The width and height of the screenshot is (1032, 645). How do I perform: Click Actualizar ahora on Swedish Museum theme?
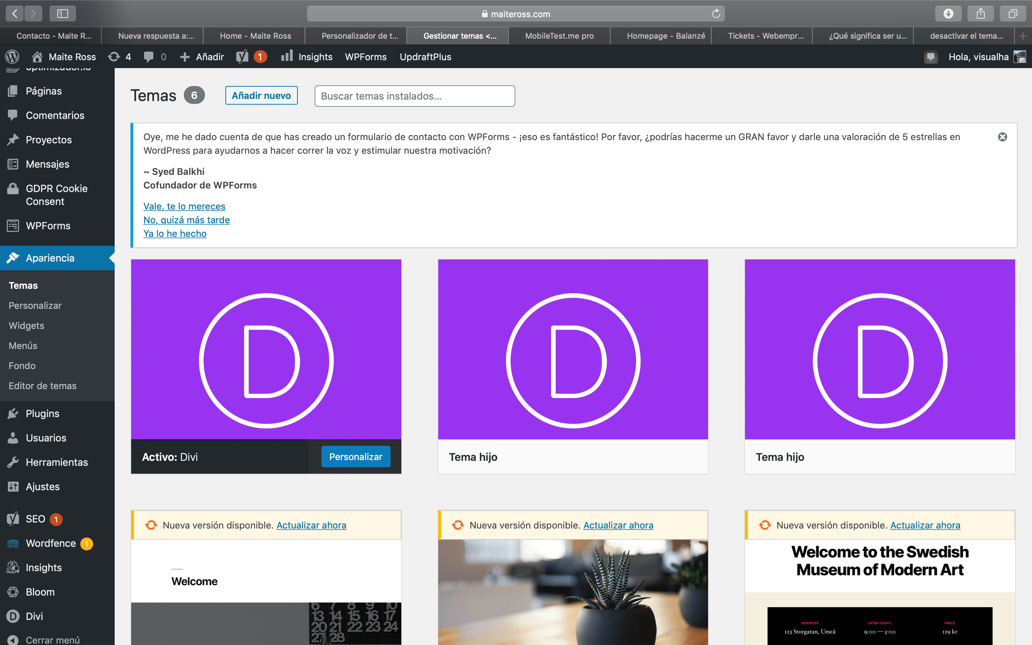[925, 525]
